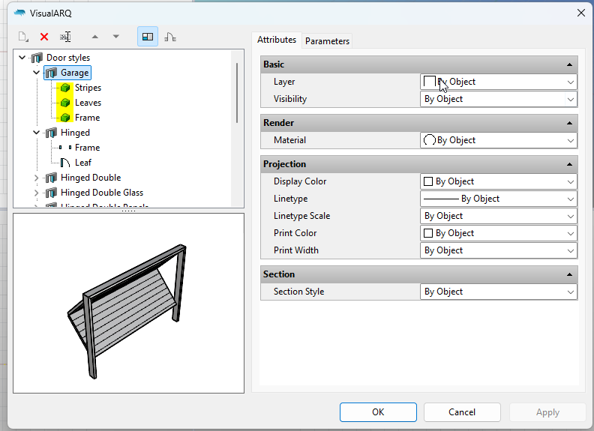Click the Layer color swatch
Image resolution: width=594 pixels, height=431 pixels.
coord(429,82)
